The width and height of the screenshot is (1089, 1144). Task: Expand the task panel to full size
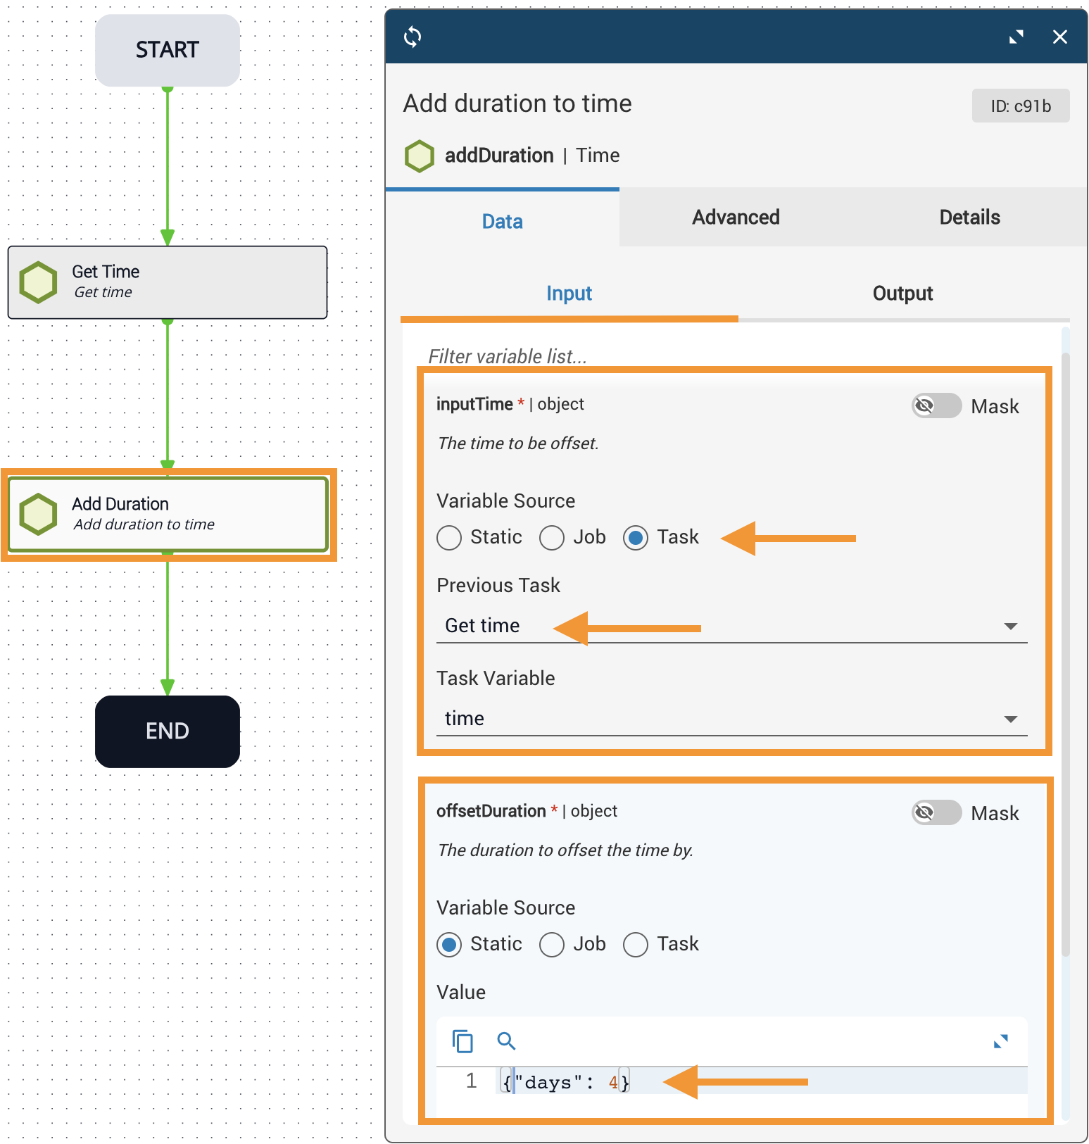click(1016, 37)
